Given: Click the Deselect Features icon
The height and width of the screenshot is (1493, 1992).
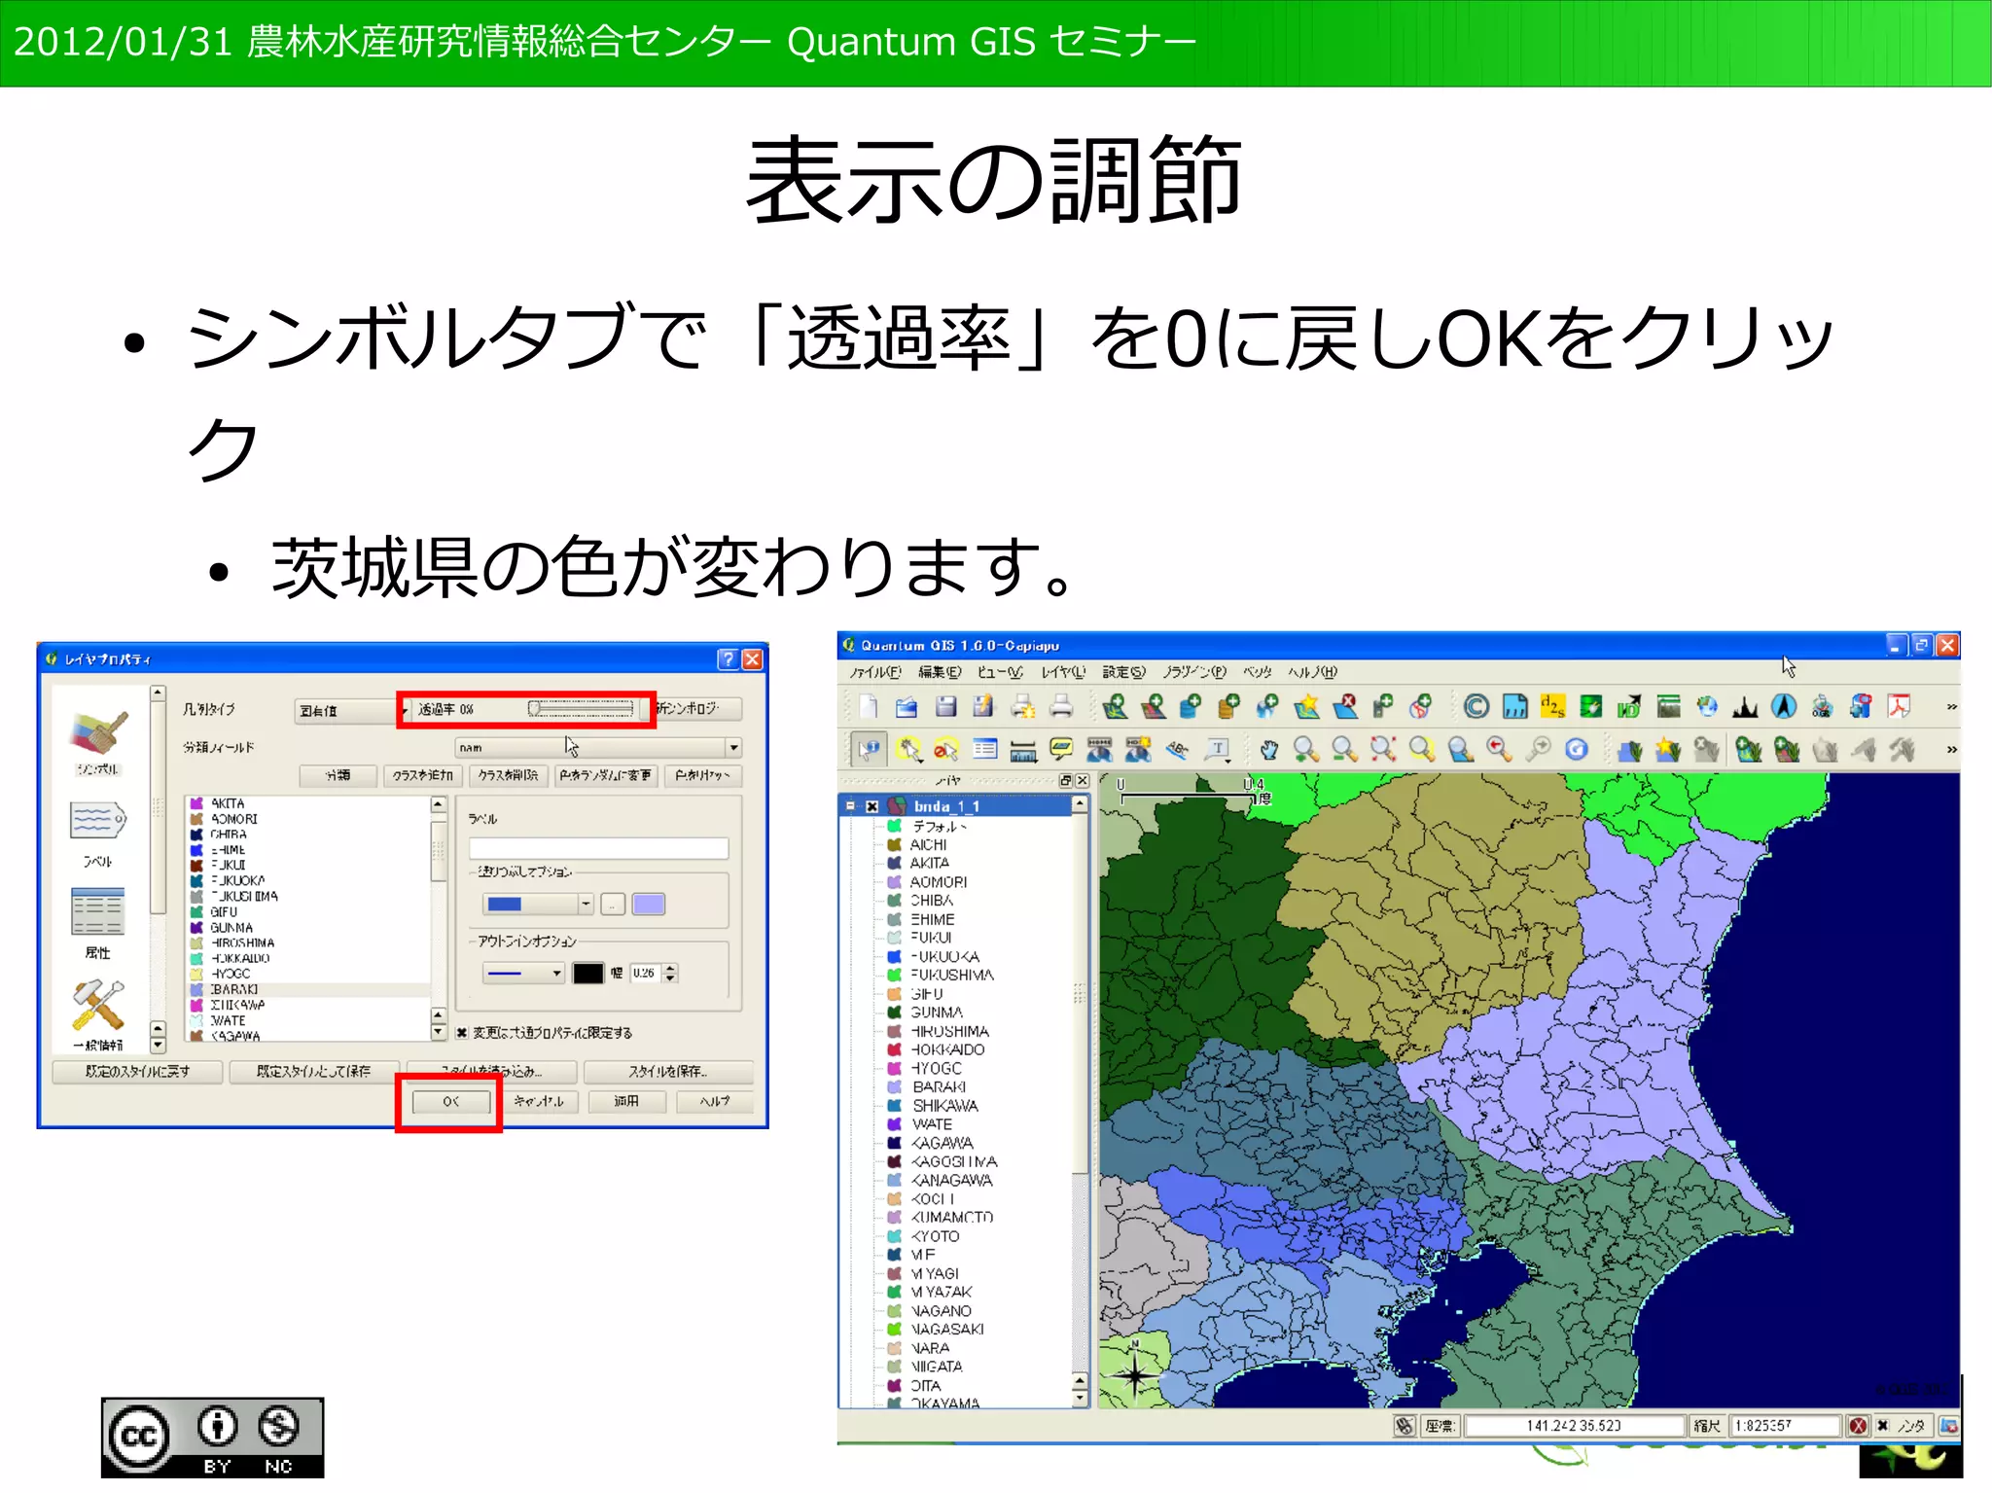Looking at the screenshot, I should [x=946, y=750].
